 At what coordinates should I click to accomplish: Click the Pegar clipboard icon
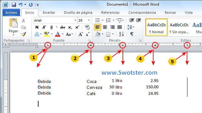coord(13,23)
